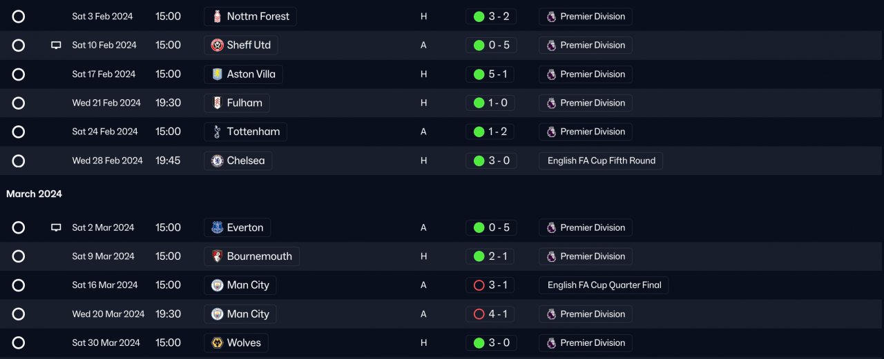Open English FA Cup Fifth Round competition
The height and width of the screenshot is (359, 884).
(x=601, y=161)
